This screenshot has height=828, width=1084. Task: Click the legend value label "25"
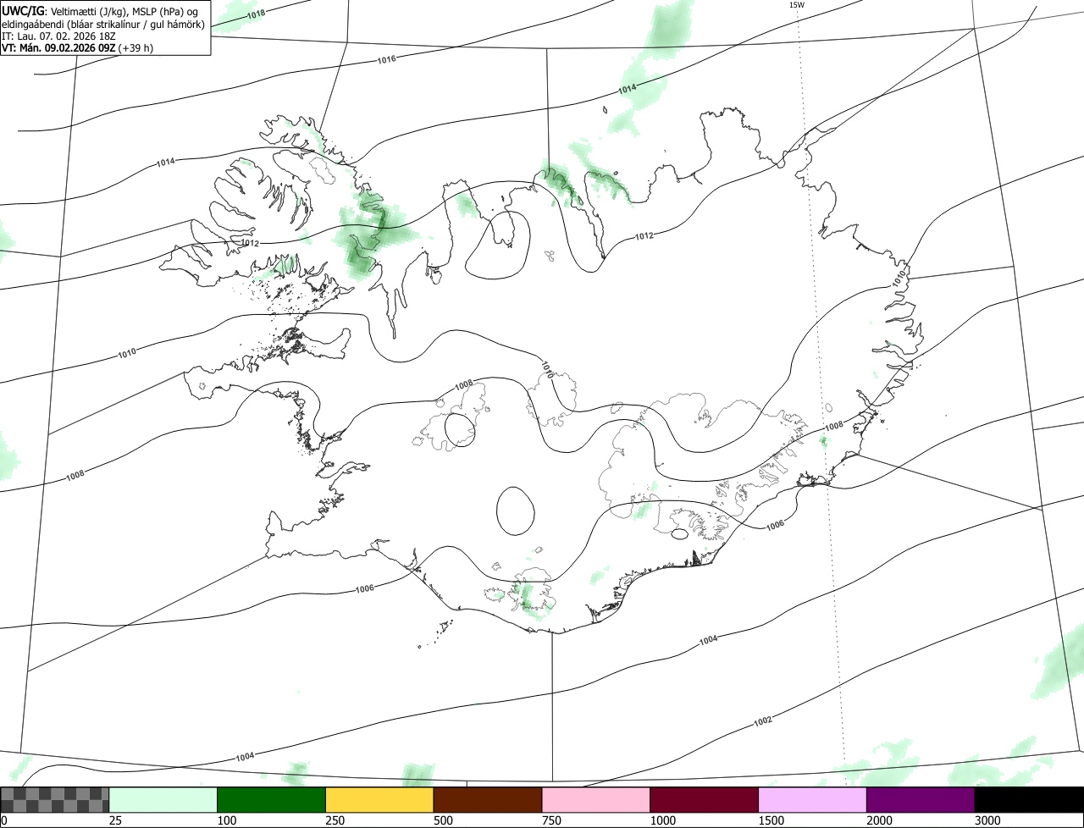coord(113,820)
